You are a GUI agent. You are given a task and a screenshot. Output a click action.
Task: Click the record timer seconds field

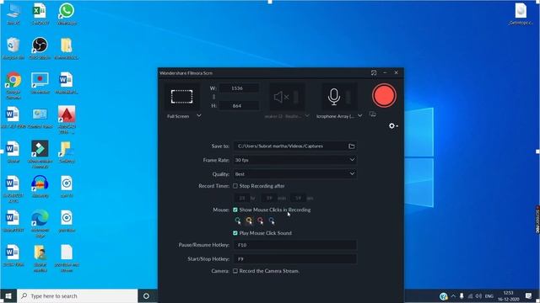click(298, 198)
